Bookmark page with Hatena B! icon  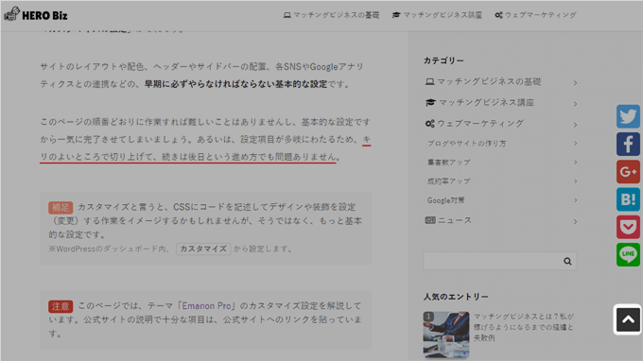point(628,199)
